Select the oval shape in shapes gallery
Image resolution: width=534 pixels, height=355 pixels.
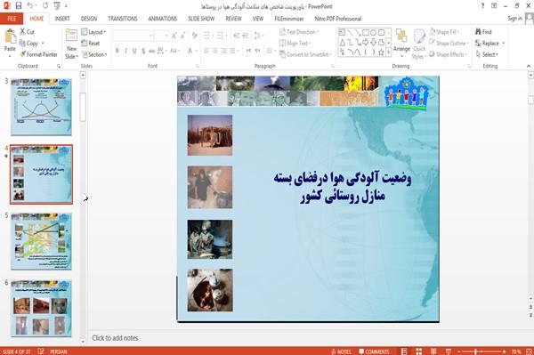373,33
